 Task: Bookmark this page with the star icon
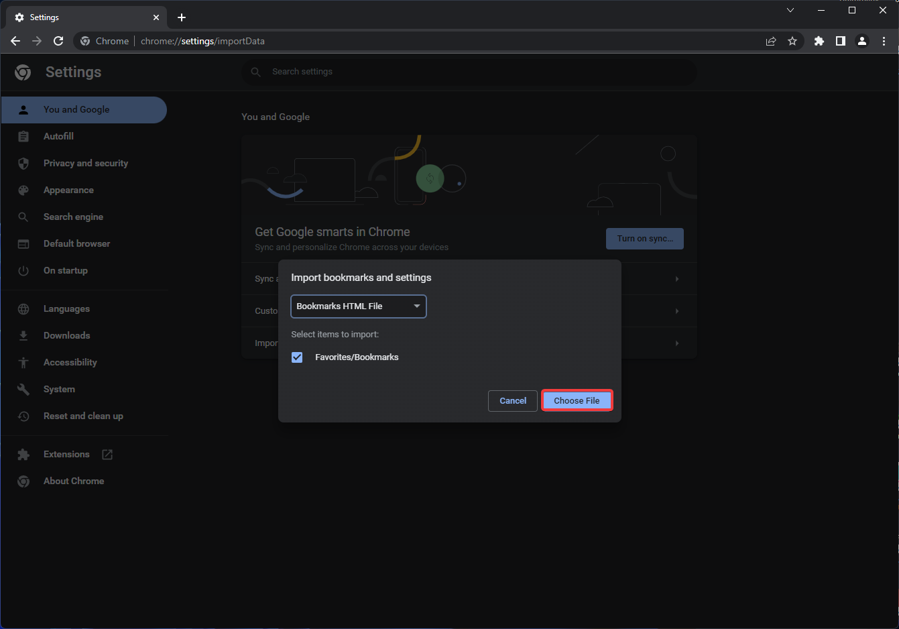click(792, 41)
